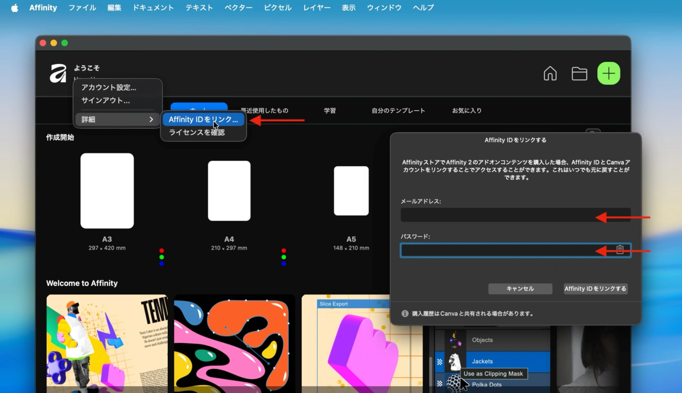Open an existing file with the folder icon
This screenshot has width=682, height=393.
point(579,73)
